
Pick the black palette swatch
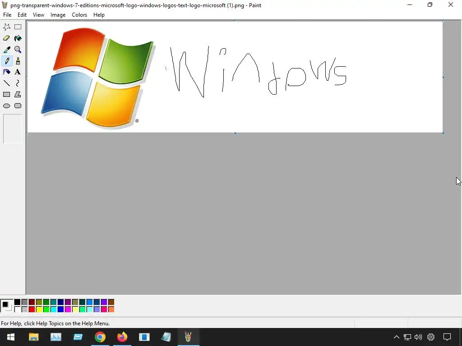[x=18, y=302]
